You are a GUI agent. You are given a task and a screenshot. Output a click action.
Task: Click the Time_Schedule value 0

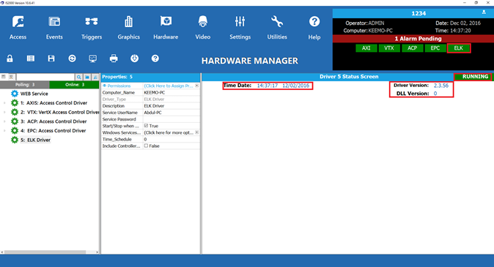tap(145, 139)
